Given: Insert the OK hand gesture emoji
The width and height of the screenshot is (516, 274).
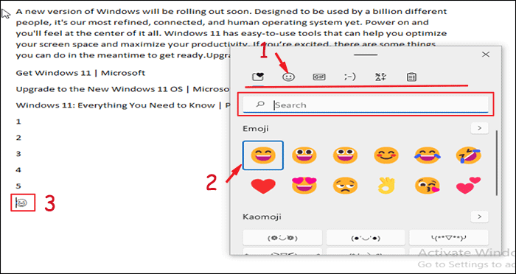Looking at the screenshot, I should click(x=386, y=186).
